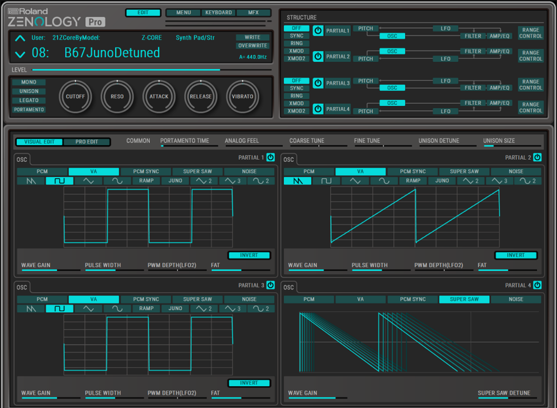Screen dimensions: 557x408
Task: Choose the triangle waveform icon in Partial 3
Action: (x=89, y=308)
